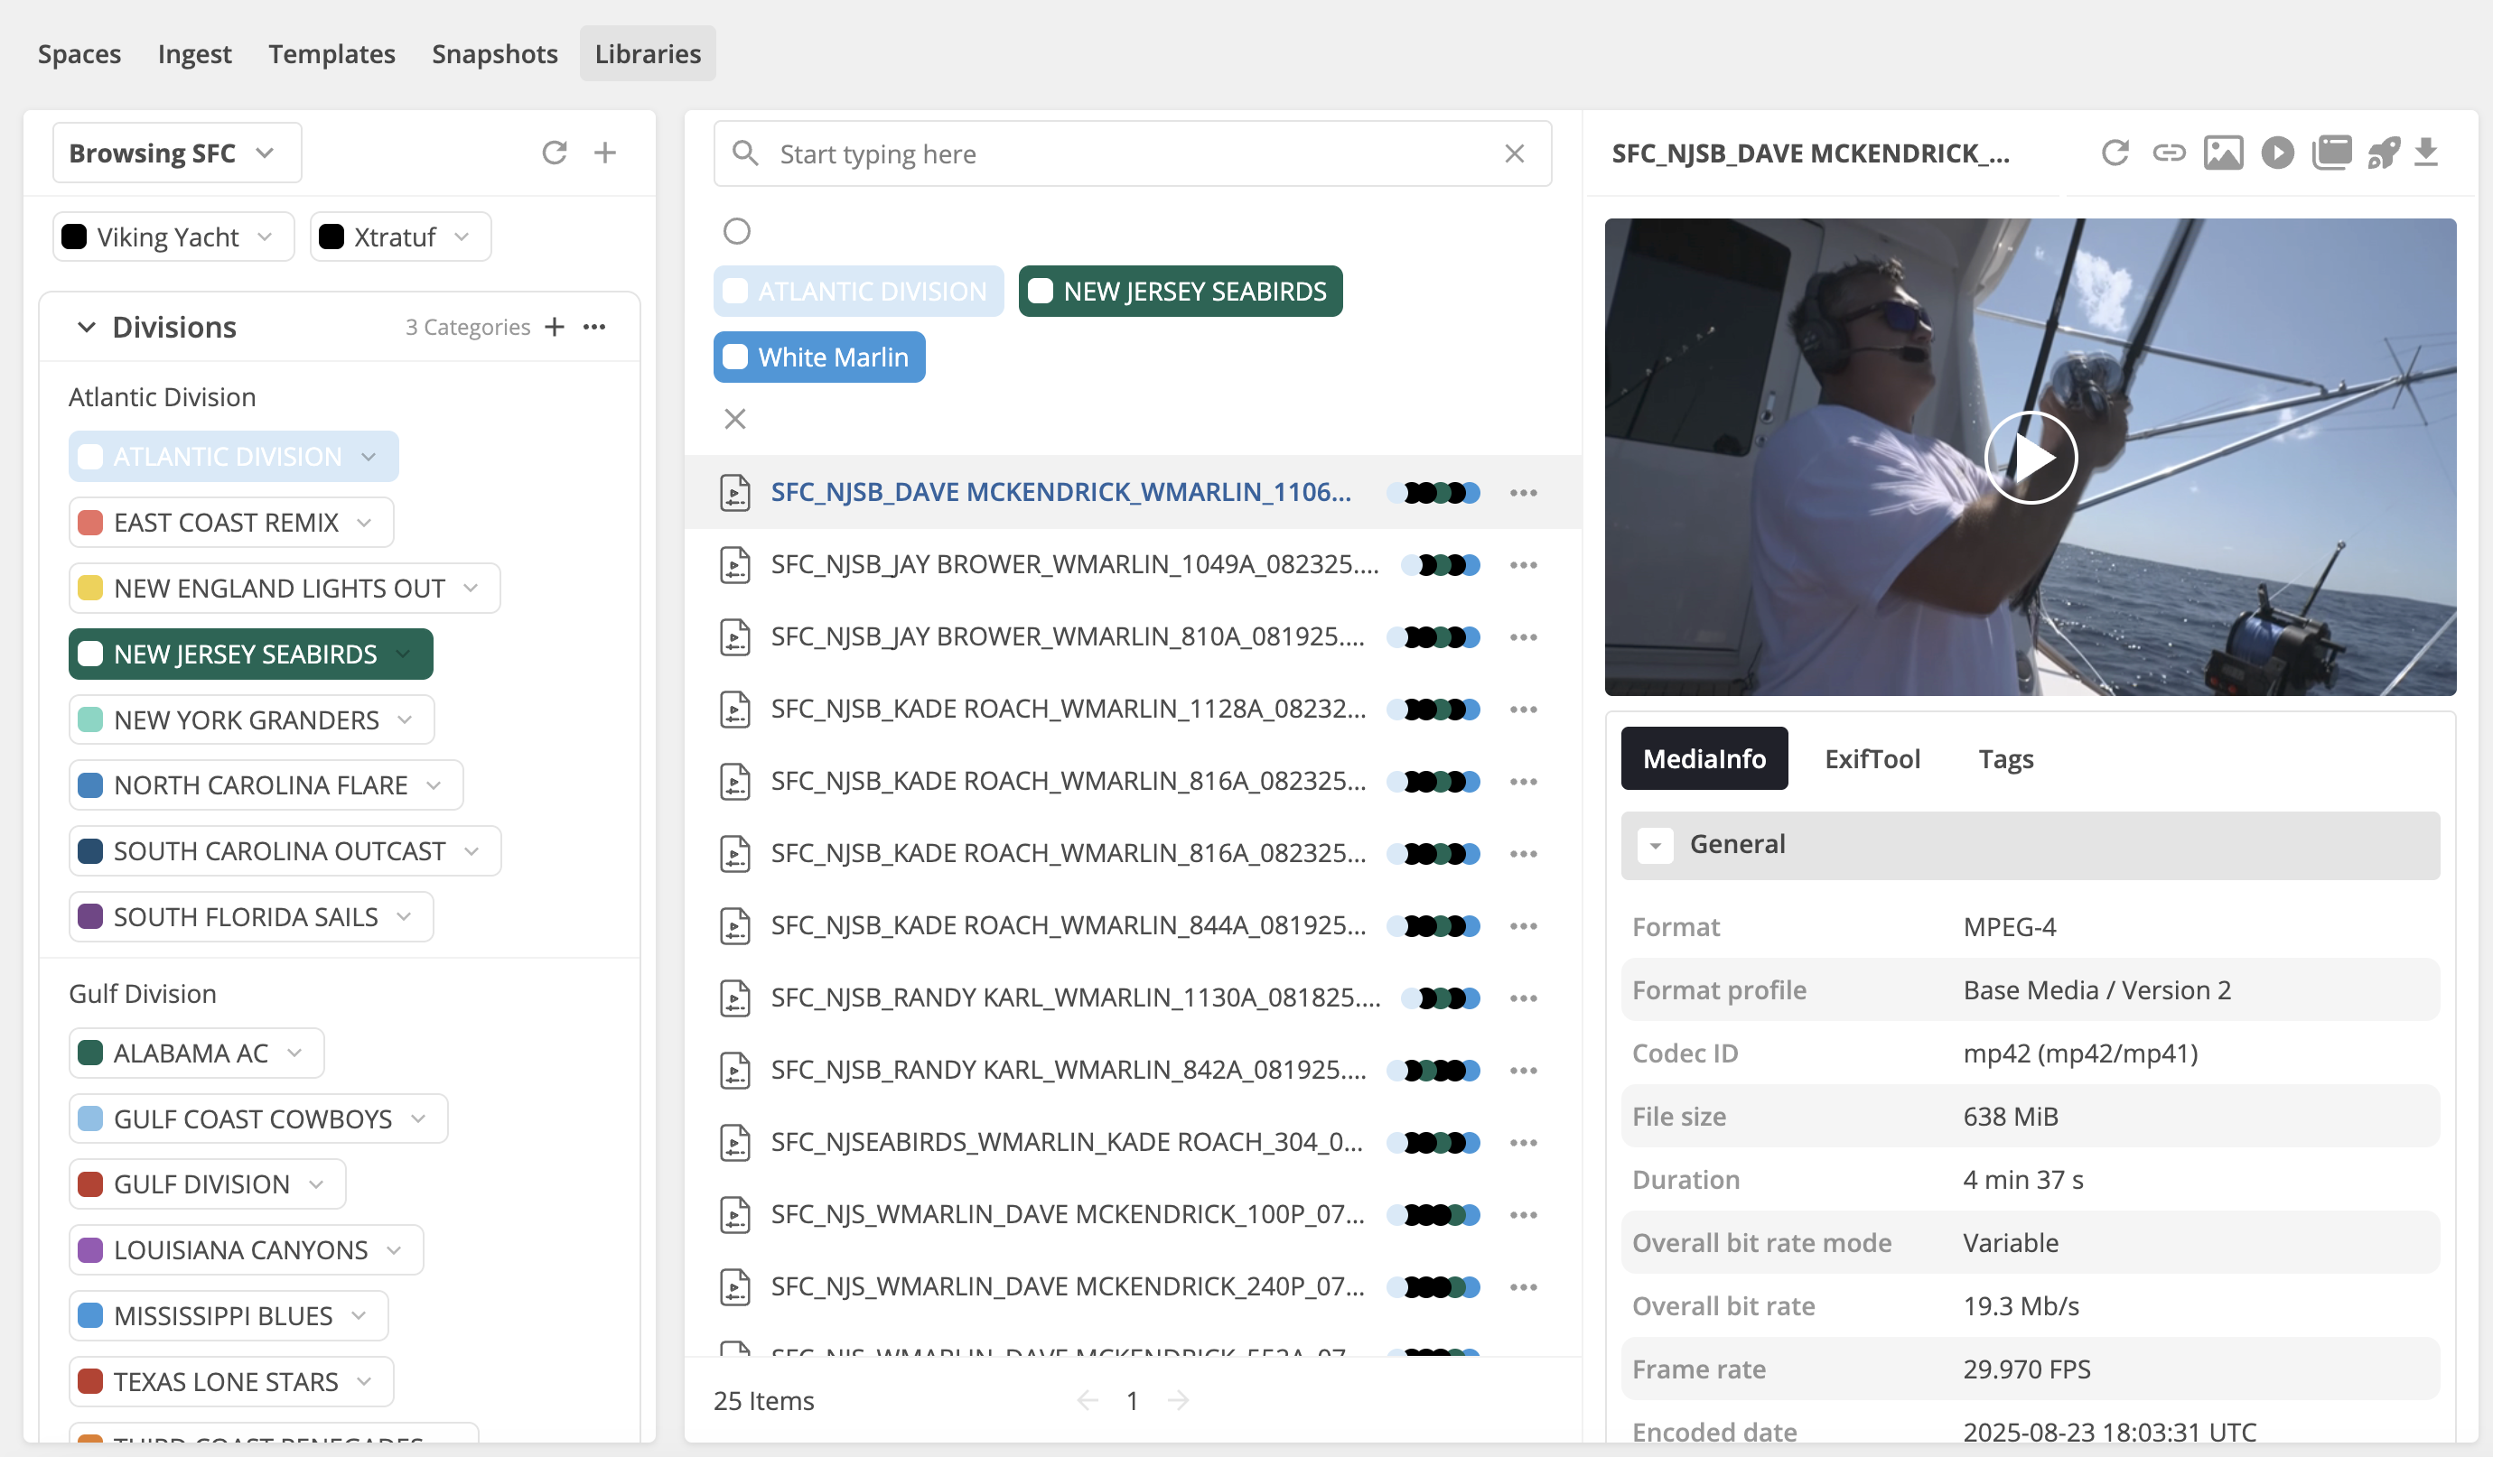
Task: Click the plus icon beside Browsing SFC
Action: [604, 153]
